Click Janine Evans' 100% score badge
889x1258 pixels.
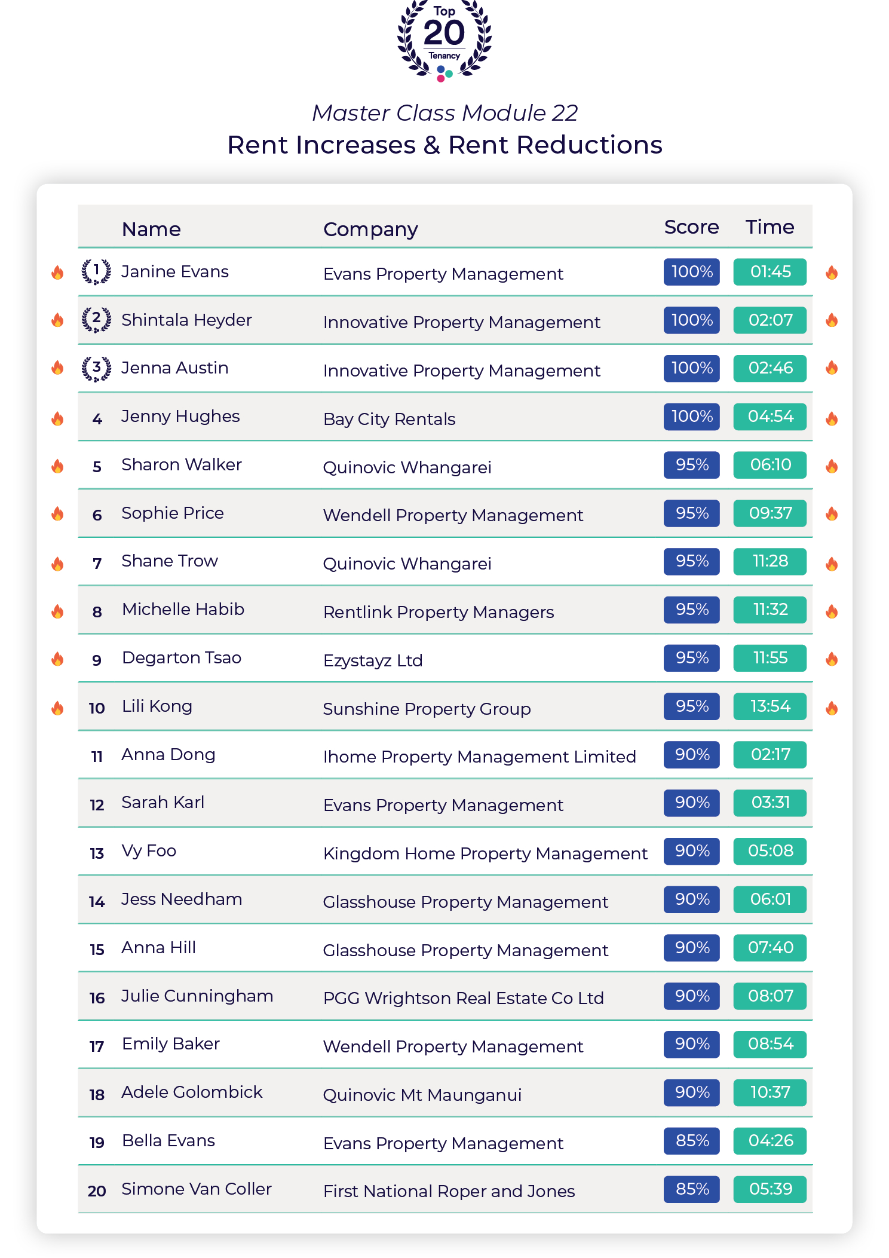[x=691, y=272]
